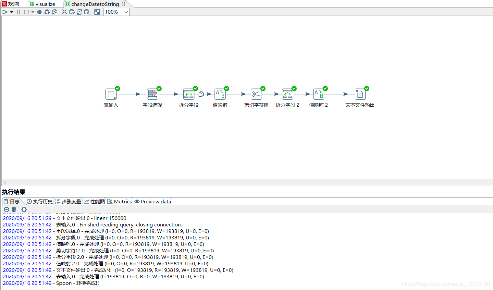
Task: Open the 步骤度量 tab
Action: (x=68, y=201)
